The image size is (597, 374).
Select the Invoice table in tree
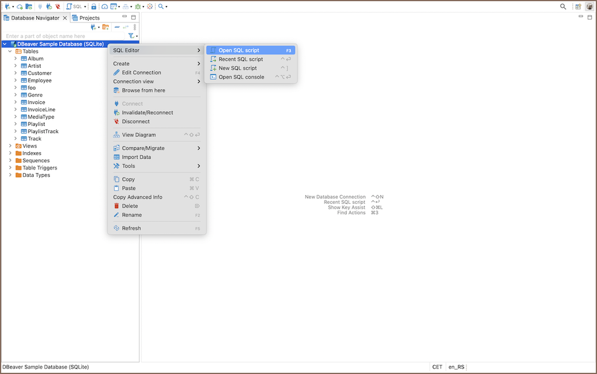36,102
